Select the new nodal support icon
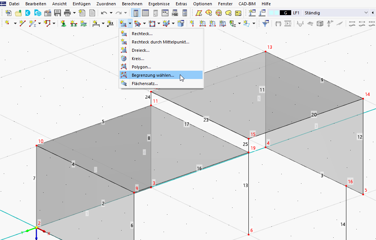The height and width of the screenshot is (240, 376). coord(63,23)
